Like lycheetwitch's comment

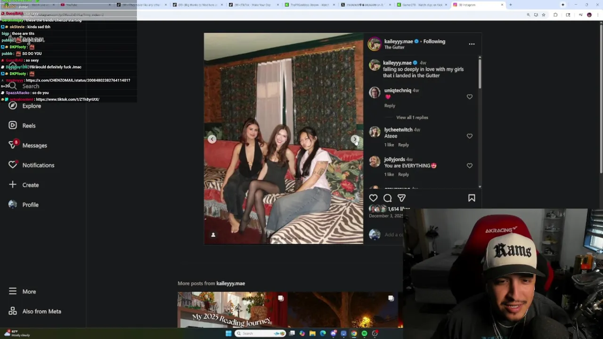pos(470,136)
